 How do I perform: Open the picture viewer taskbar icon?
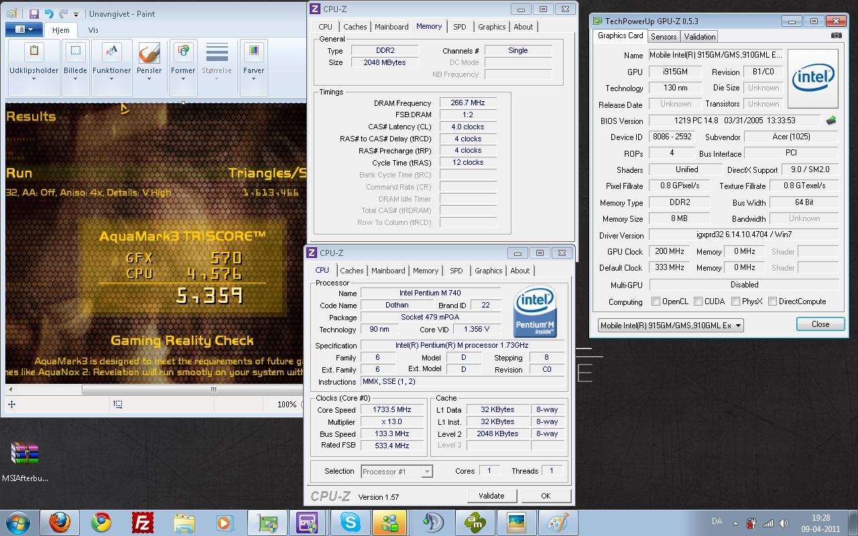pos(516,523)
